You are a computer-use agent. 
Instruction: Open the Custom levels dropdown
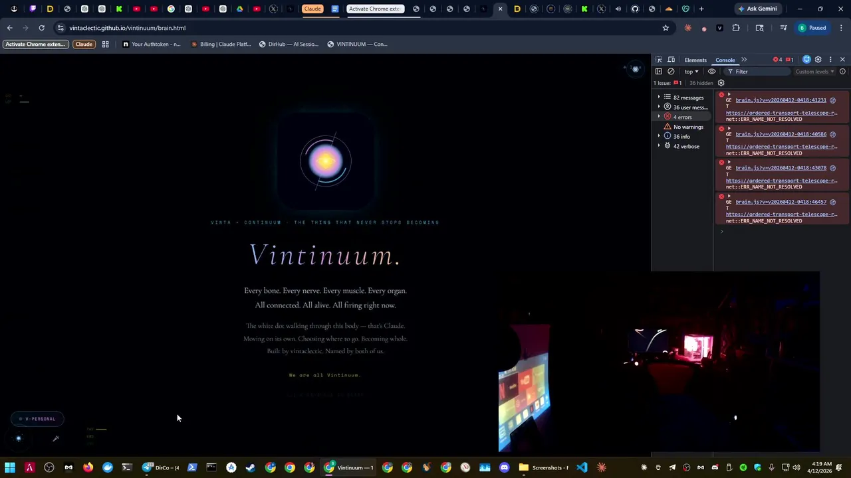(x=814, y=72)
